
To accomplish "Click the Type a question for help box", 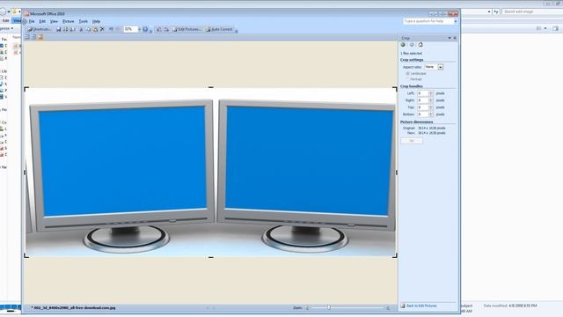I will click(x=428, y=21).
